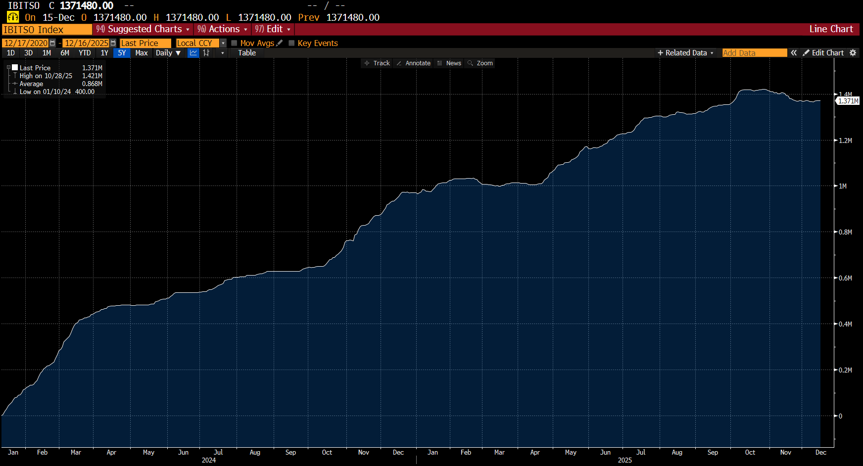The width and height of the screenshot is (863, 466).
Task: Open the Actions dropdown menu
Action: click(x=222, y=29)
